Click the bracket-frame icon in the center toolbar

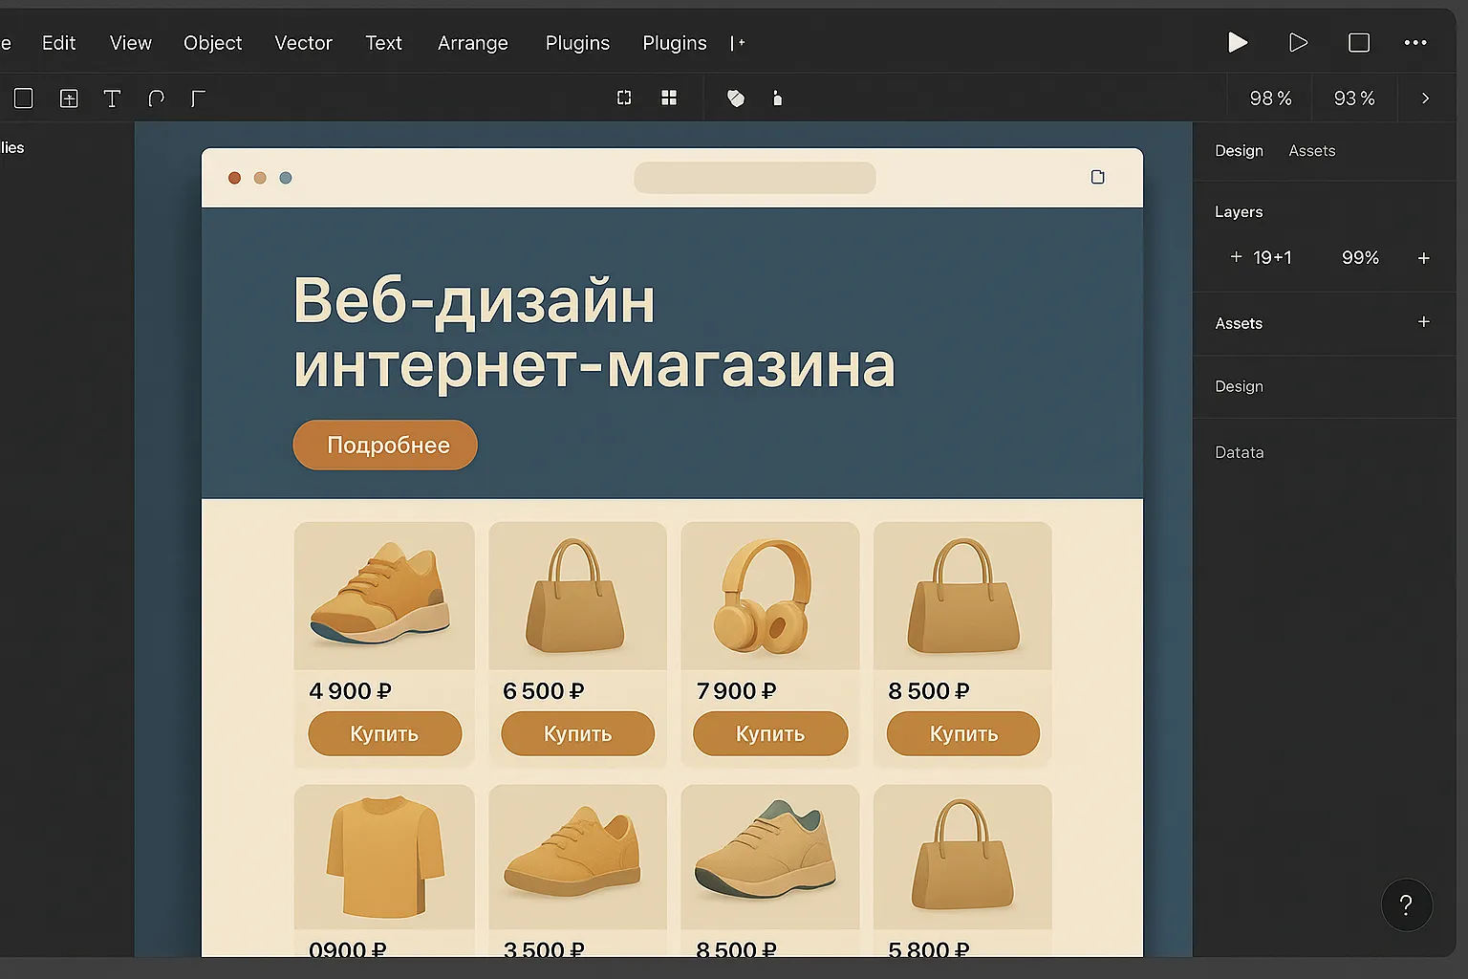(624, 98)
